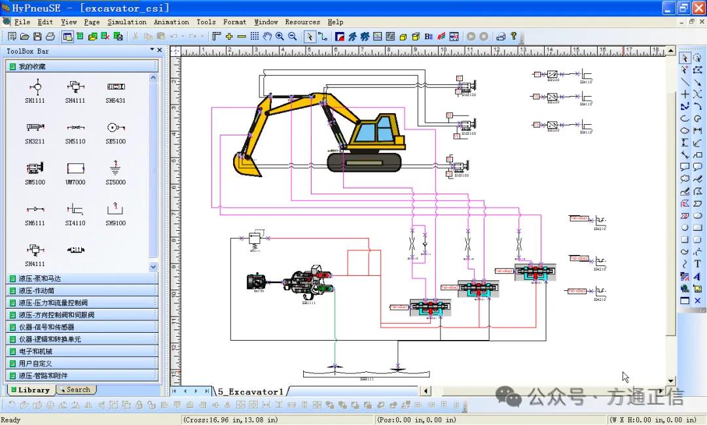The width and height of the screenshot is (707, 425).
Task: Click the yellow plus toolbar icon
Action: [229, 37]
